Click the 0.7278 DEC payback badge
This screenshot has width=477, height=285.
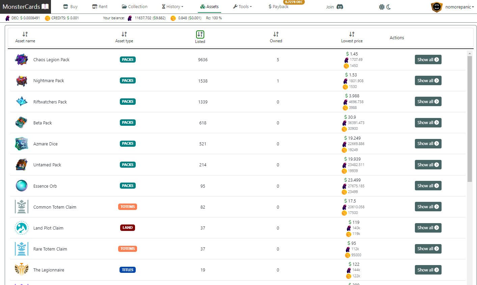click(294, 2)
